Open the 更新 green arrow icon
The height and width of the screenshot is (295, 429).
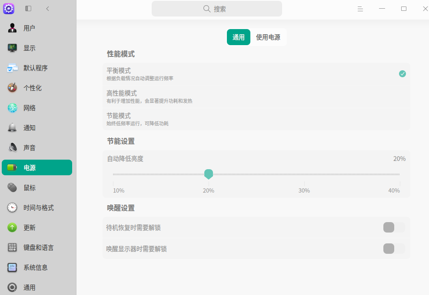[x=12, y=227]
